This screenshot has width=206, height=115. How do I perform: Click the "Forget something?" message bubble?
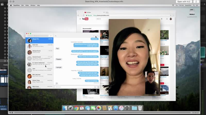point(92,81)
